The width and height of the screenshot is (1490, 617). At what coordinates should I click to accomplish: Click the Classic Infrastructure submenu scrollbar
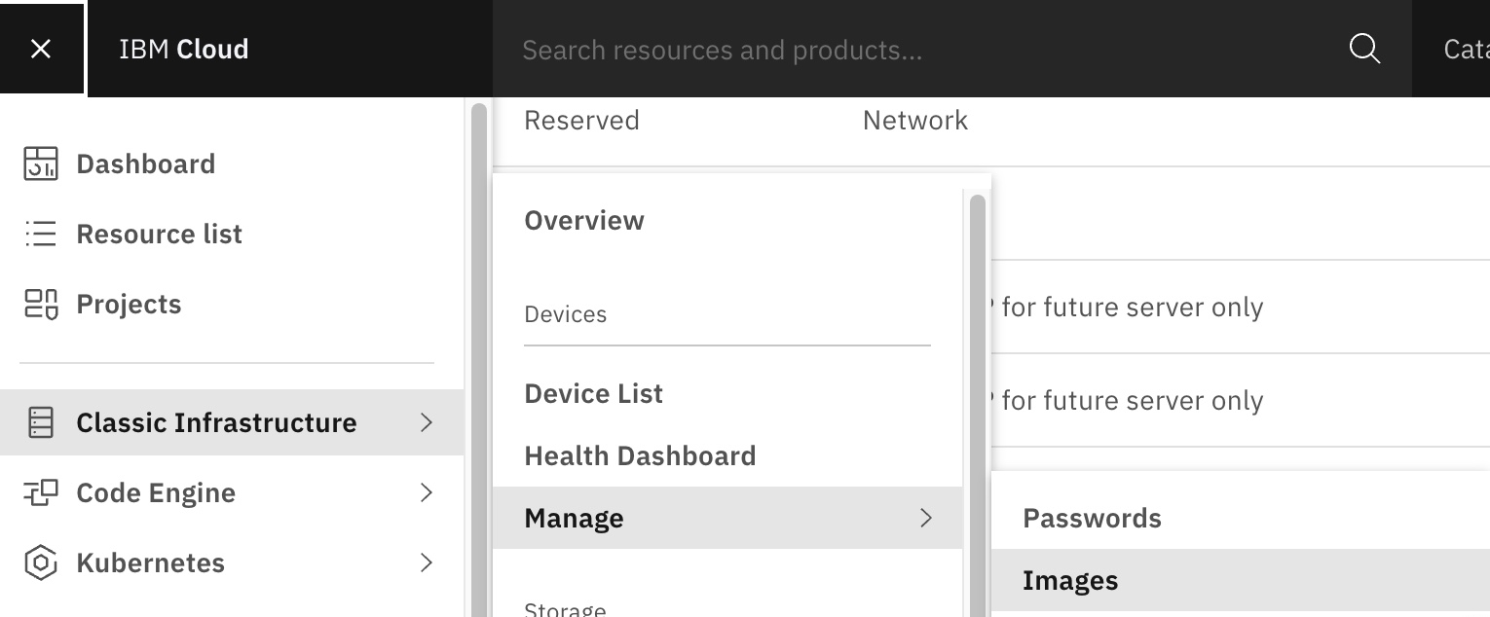point(978,389)
